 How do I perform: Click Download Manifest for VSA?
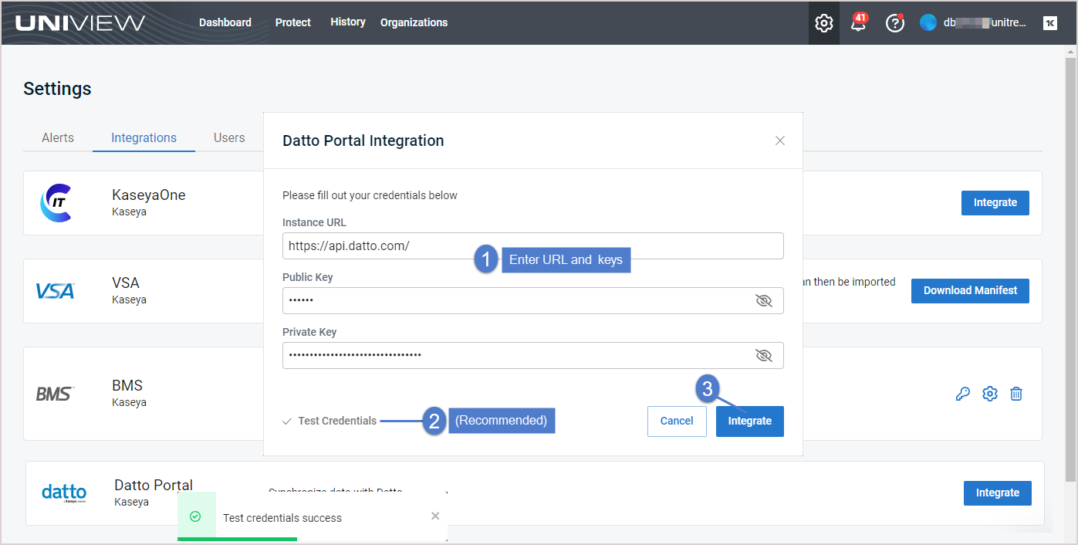[971, 290]
